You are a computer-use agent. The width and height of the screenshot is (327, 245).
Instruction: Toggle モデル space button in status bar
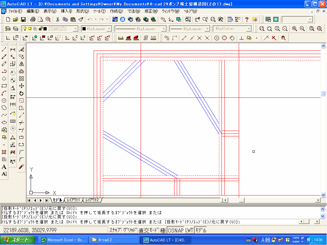(201, 230)
